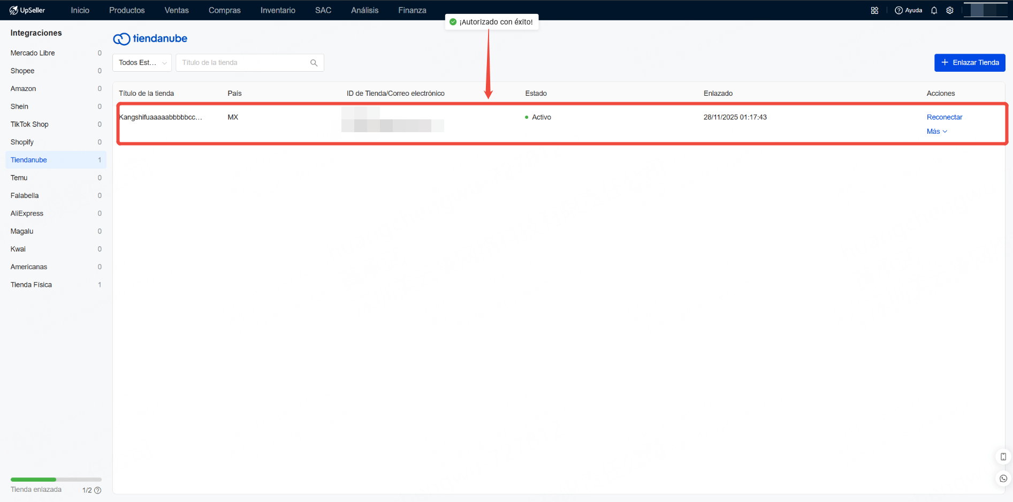The width and height of the screenshot is (1013, 502).
Task: Click the question mark beside 1/2
Action: pyautogui.click(x=98, y=490)
